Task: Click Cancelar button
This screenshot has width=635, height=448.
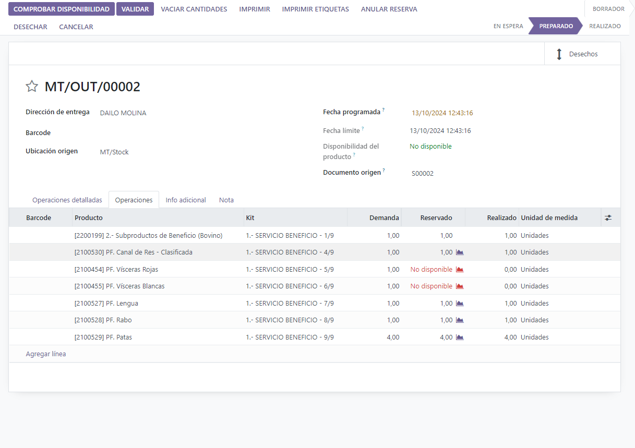Action: pyautogui.click(x=76, y=27)
